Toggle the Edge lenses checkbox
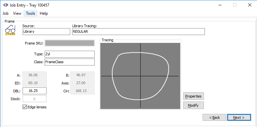Screen dimensions: 257x127 tap(25, 107)
